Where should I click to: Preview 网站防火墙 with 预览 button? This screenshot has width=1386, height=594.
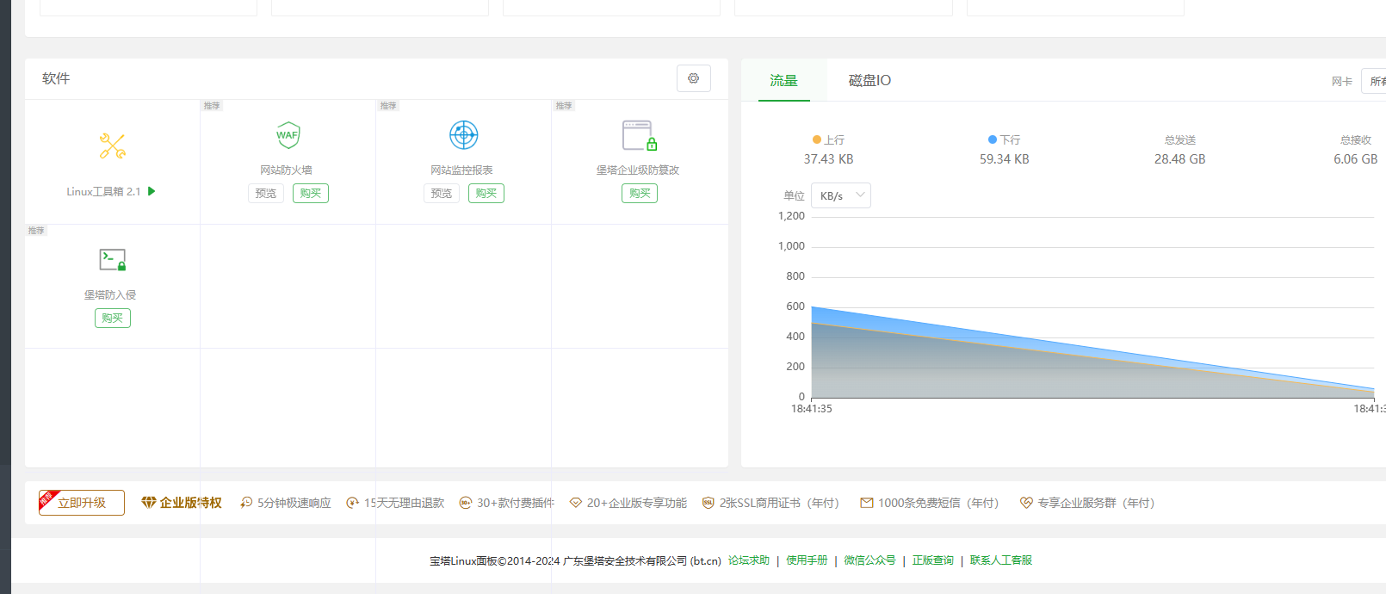[x=266, y=194]
